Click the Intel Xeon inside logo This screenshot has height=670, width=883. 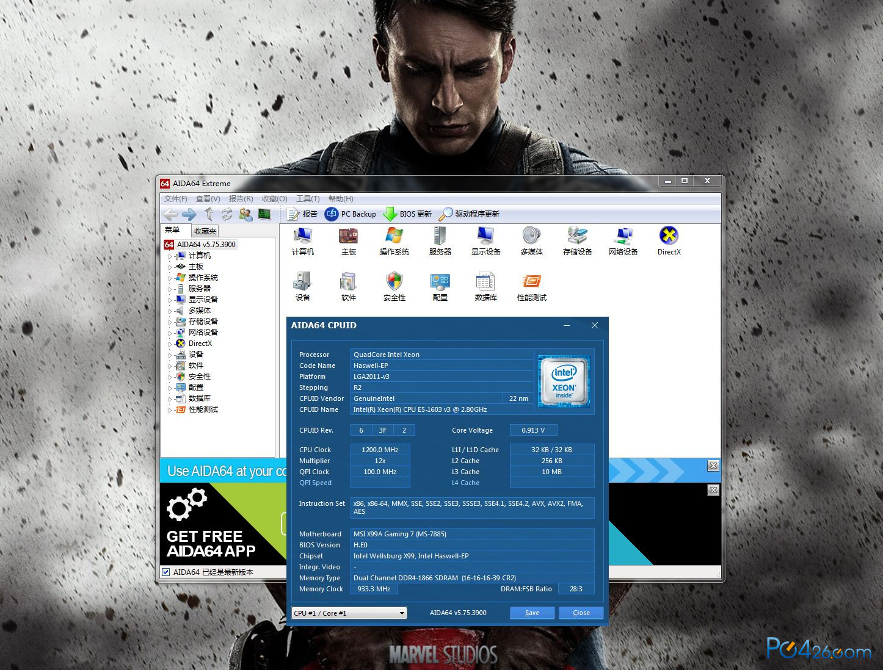tap(564, 381)
